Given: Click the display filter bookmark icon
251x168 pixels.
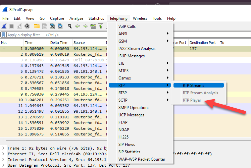Looking at the screenshot, I should [x=3, y=35].
